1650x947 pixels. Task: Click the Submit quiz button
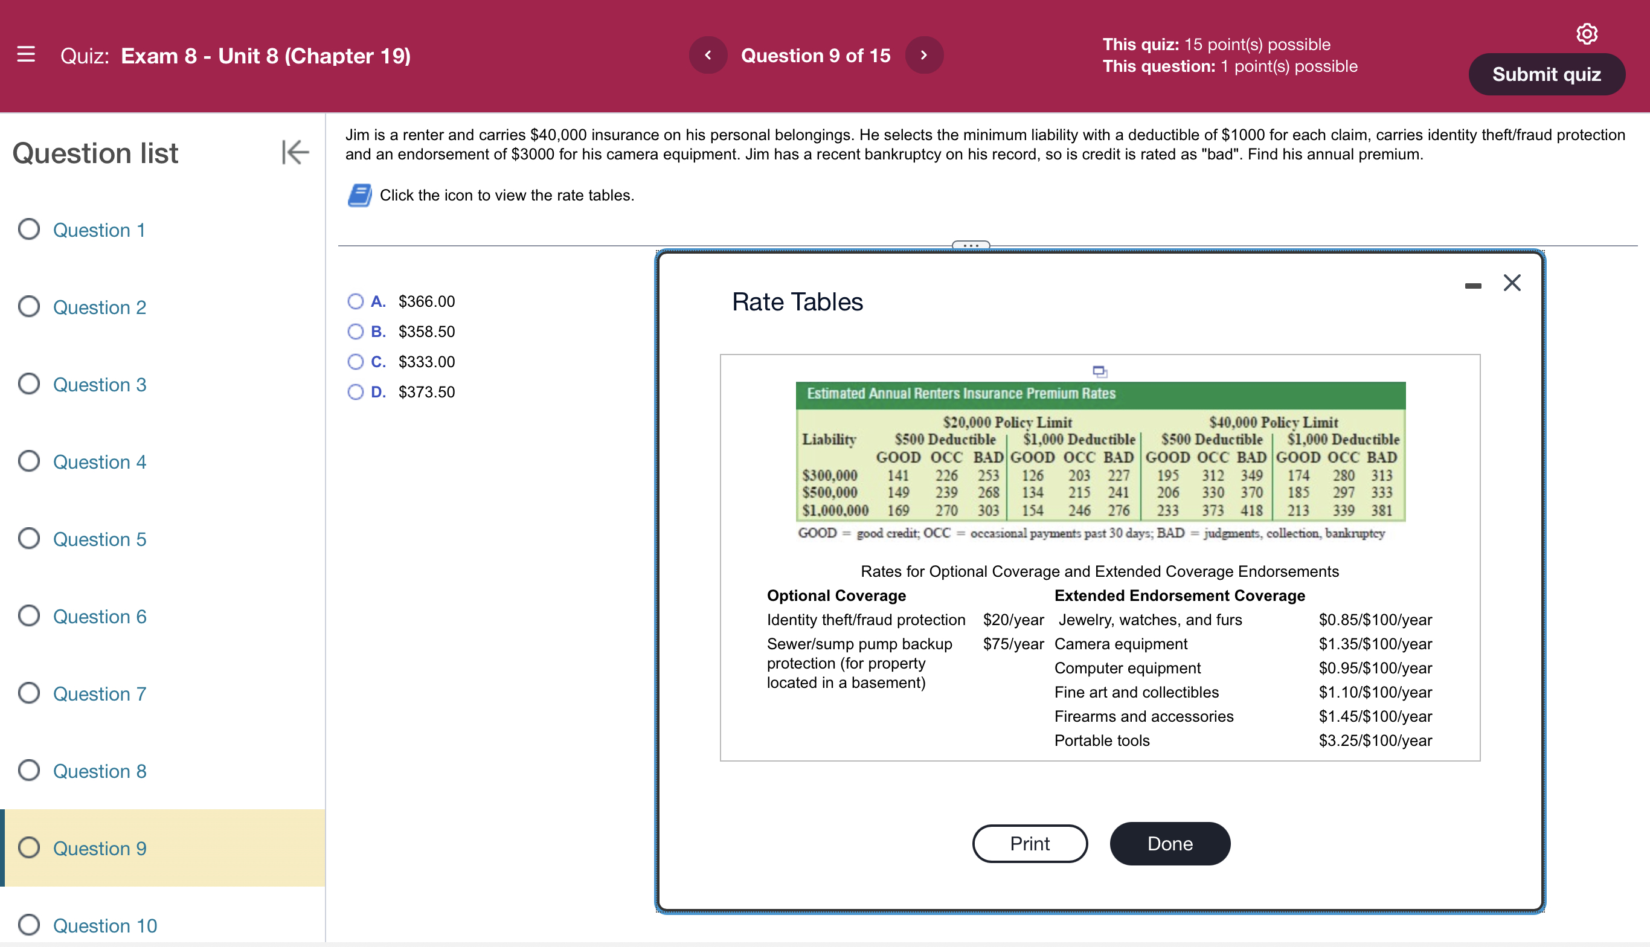tap(1546, 74)
